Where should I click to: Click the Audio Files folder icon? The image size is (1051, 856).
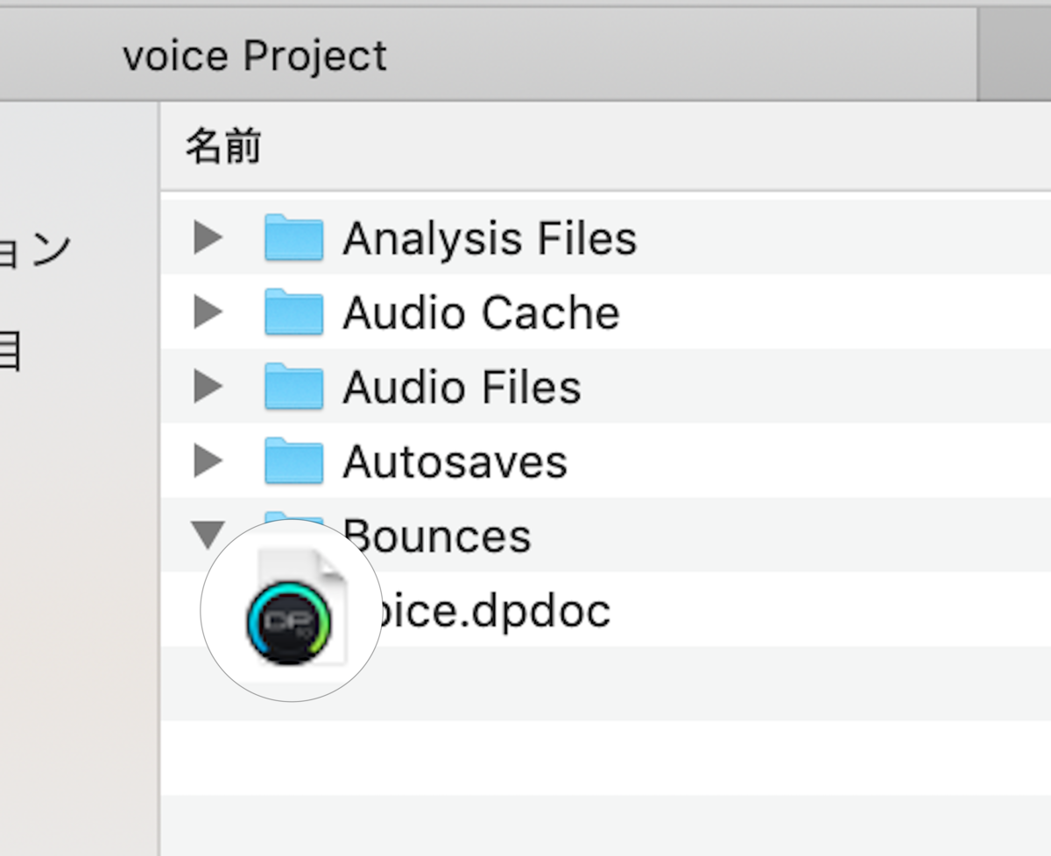293,386
